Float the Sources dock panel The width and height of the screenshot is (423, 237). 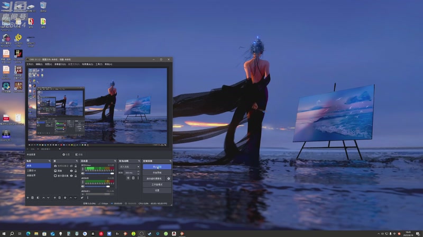click(77, 161)
